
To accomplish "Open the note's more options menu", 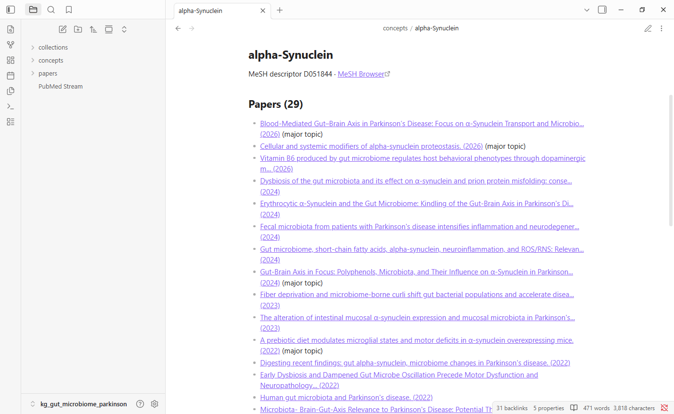I will [x=661, y=28].
